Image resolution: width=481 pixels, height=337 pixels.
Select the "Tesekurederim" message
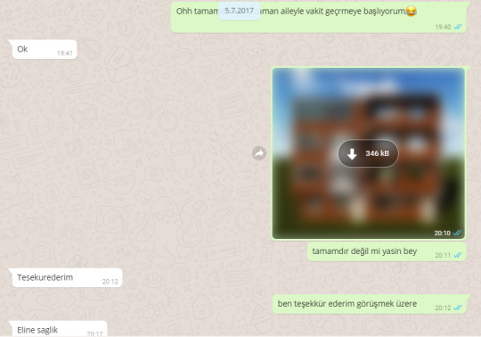[67, 278]
